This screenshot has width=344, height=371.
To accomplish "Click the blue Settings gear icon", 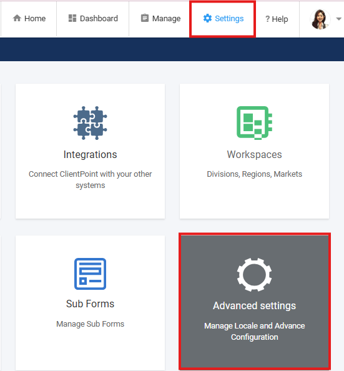I will (207, 18).
